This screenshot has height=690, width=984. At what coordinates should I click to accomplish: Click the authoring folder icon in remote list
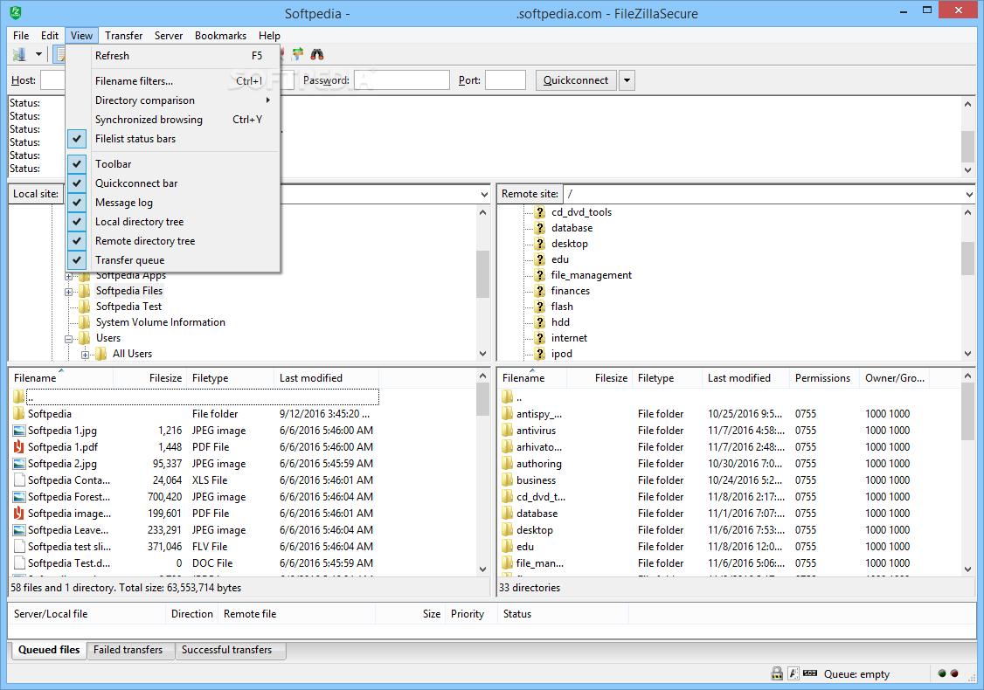click(508, 464)
